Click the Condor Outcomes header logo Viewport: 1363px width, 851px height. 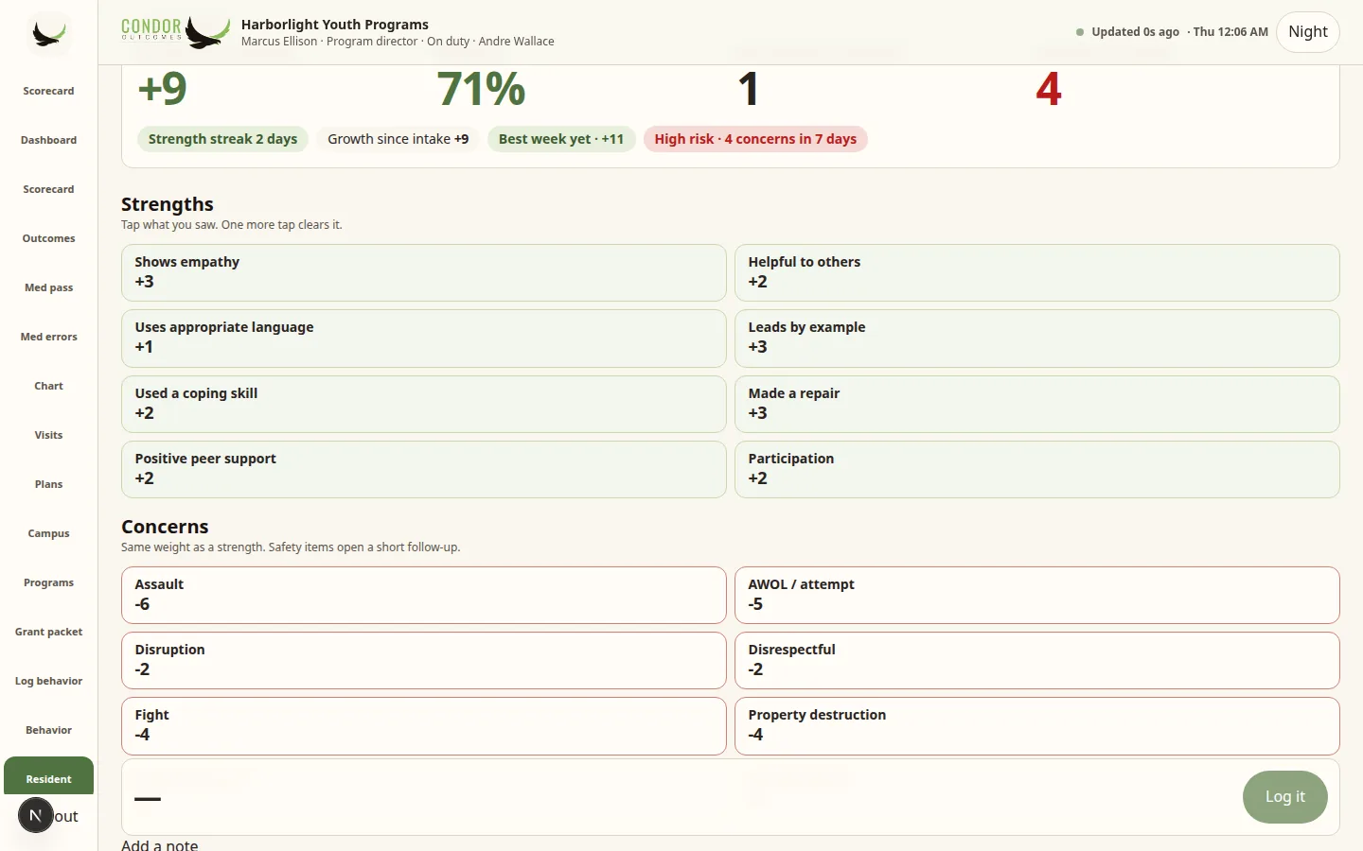click(176, 32)
